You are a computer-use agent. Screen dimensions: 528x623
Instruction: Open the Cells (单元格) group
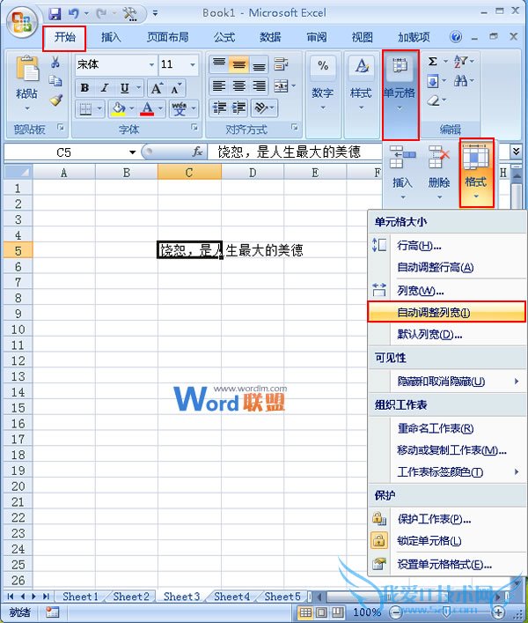[400, 94]
